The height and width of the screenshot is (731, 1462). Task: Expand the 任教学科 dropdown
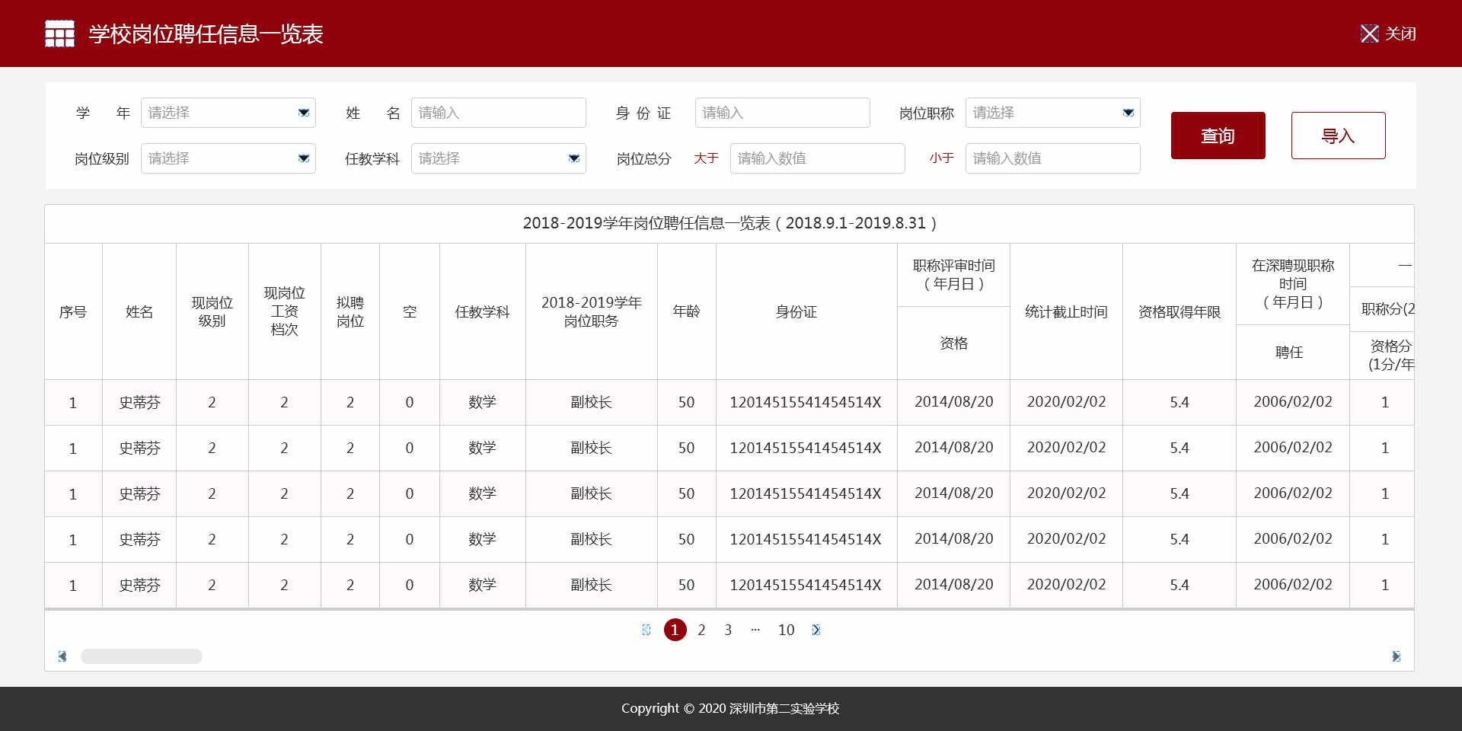498,158
